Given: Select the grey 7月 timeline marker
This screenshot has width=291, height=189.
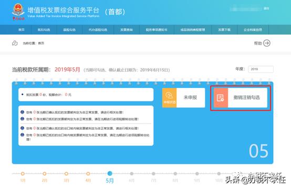Looking at the screenshot, I should (x=153, y=174).
